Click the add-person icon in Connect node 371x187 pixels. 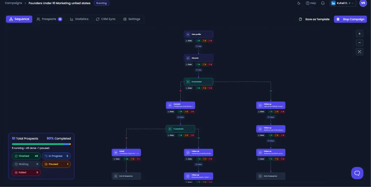coord(170,105)
